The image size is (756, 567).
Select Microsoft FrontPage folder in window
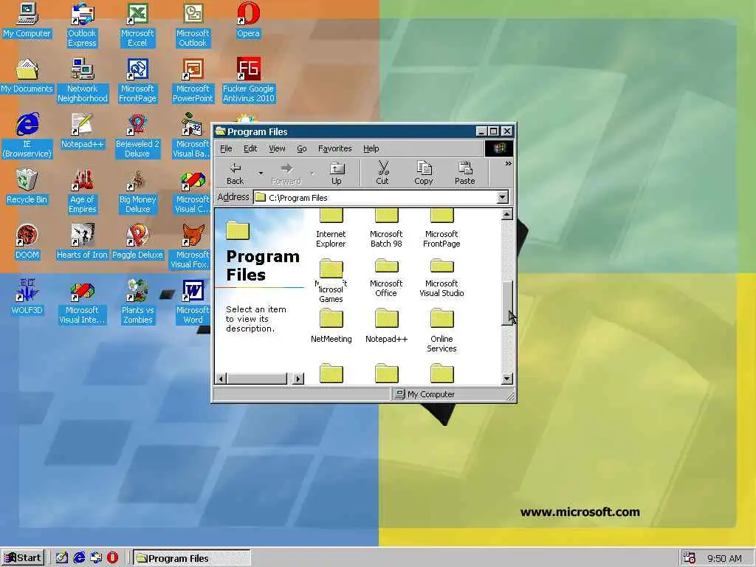coord(441,229)
